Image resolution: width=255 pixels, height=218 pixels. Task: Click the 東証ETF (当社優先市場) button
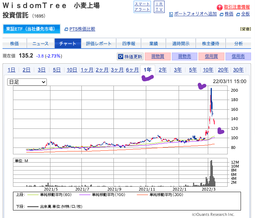32,29
